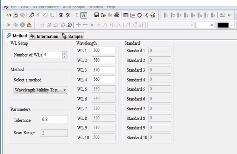Viewport: 237px width, 154px height.
Task: Open file with folder icon
Action: click(x=103, y=15)
